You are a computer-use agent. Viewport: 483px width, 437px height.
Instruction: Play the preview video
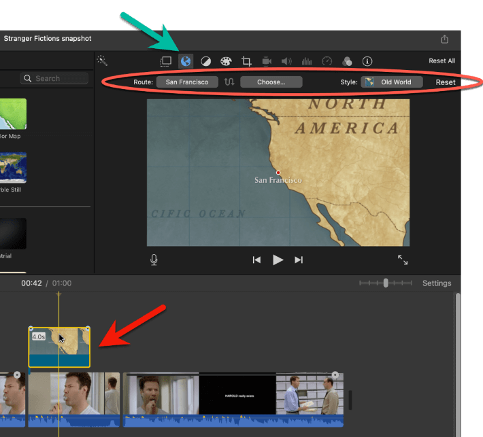tap(278, 260)
